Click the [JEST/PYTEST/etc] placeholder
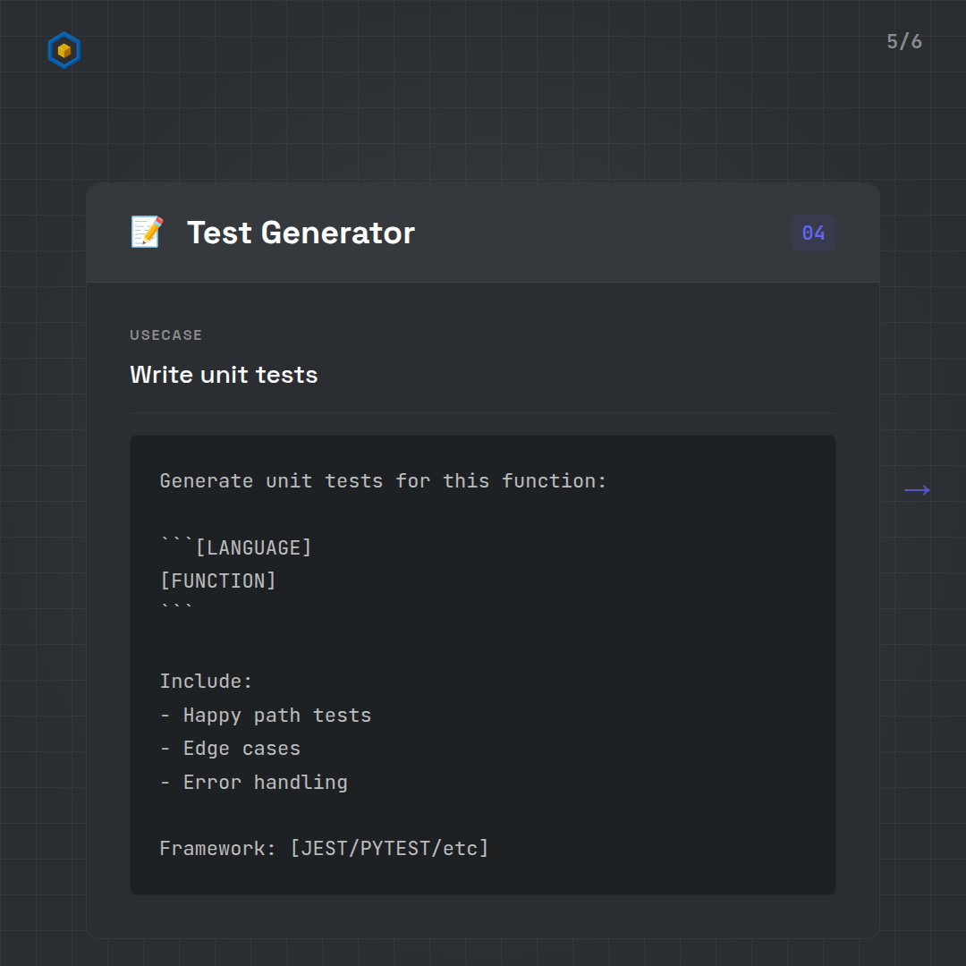The image size is (966, 966). pos(389,849)
